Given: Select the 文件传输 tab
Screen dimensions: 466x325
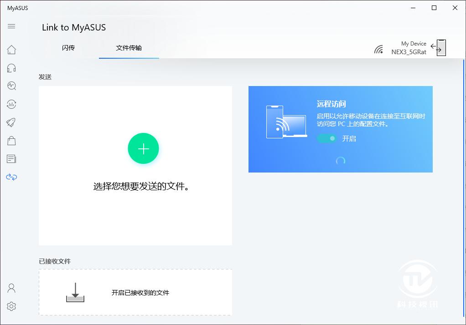Looking at the screenshot, I should (x=128, y=48).
